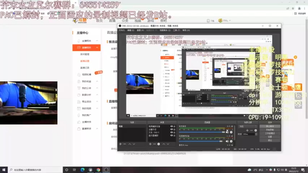Open source properties gear in OBS
The image size is (308, 173).
click(159, 144)
